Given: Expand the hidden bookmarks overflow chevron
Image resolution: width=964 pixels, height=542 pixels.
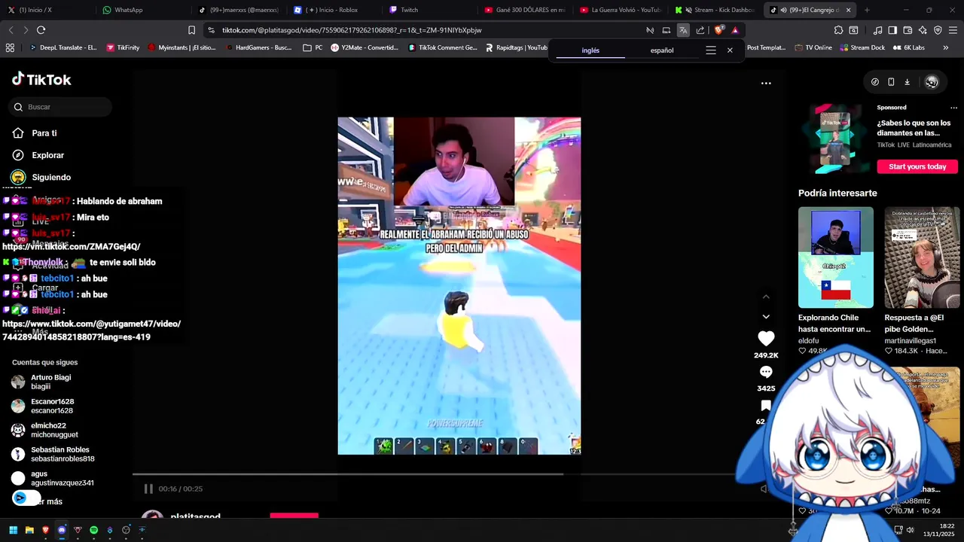Looking at the screenshot, I should tap(945, 47).
